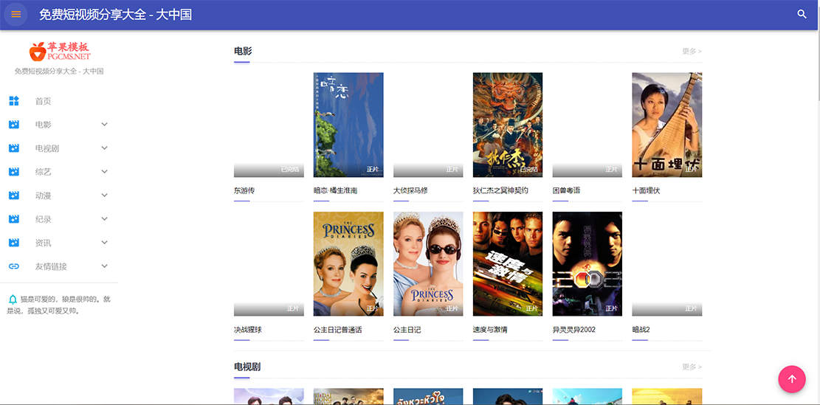Screen dimensions: 820x405
Task: Select 纪录 in the sidebar menu
Action: coord(43,219)
